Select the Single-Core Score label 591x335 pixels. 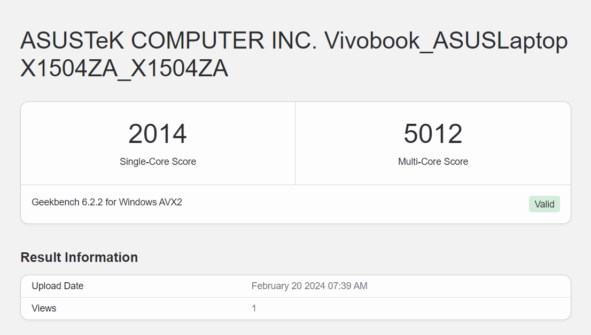[158, 162]
